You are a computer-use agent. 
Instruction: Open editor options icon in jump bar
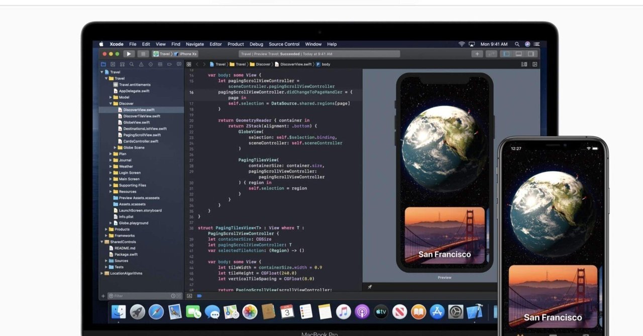click(524, 64)
